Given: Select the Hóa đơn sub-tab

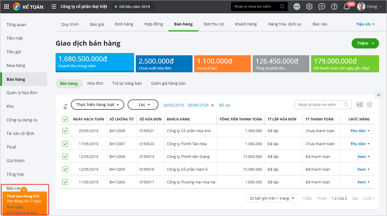Looking at the screenshot, I should [x=95, y=83].
